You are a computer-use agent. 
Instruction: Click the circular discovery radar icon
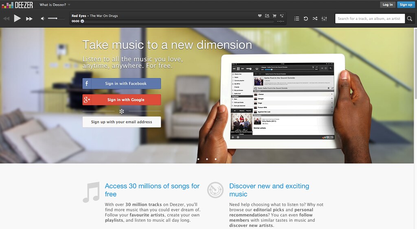tap(215, 190)
